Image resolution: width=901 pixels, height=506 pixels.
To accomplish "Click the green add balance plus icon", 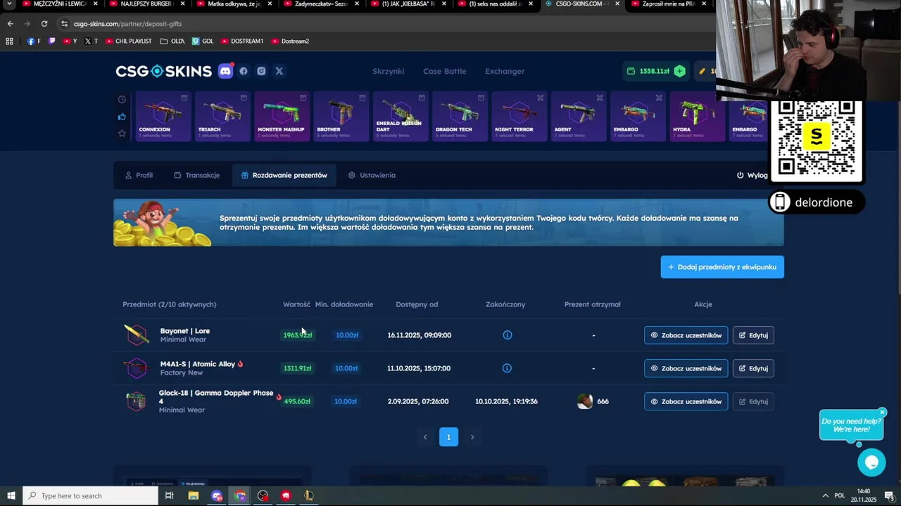I will [679, 71].
